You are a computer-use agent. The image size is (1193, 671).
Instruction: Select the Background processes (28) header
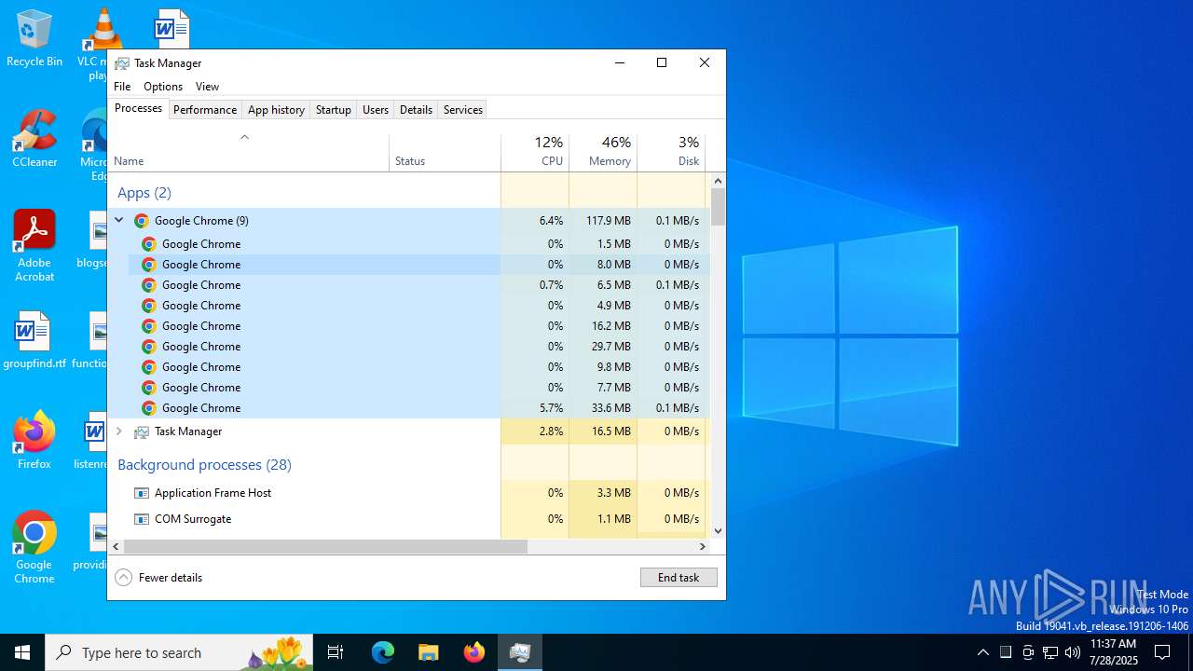(x=204, y=465)
